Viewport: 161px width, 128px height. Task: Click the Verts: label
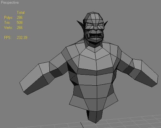8,28
